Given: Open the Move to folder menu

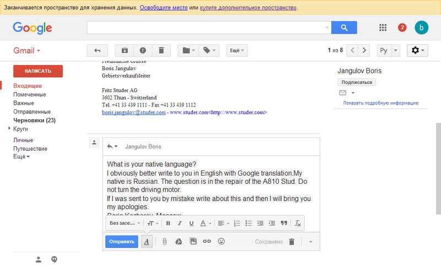Looking at the screenshot, I should (188, 50).
